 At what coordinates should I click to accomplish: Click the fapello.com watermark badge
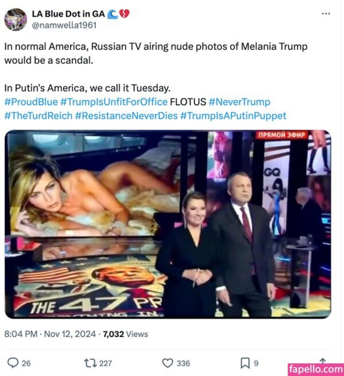[x=315, y=369]
